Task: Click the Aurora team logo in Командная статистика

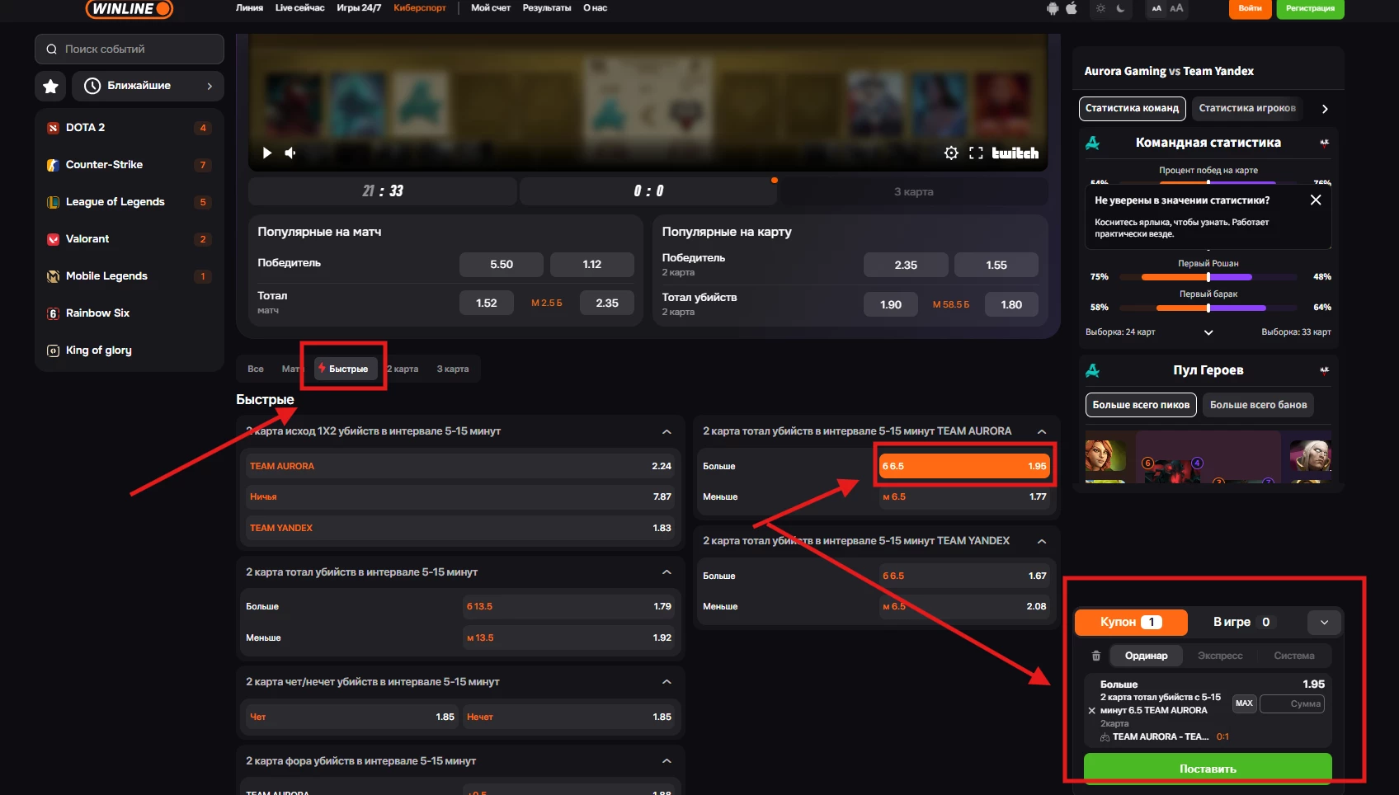Action: (1093, 143)
